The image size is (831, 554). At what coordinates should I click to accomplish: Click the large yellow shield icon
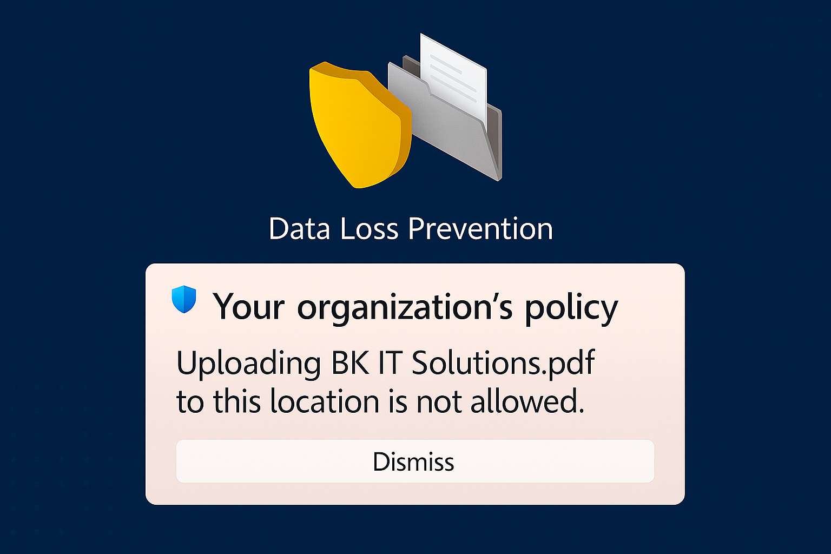click(x=359, y=125)
